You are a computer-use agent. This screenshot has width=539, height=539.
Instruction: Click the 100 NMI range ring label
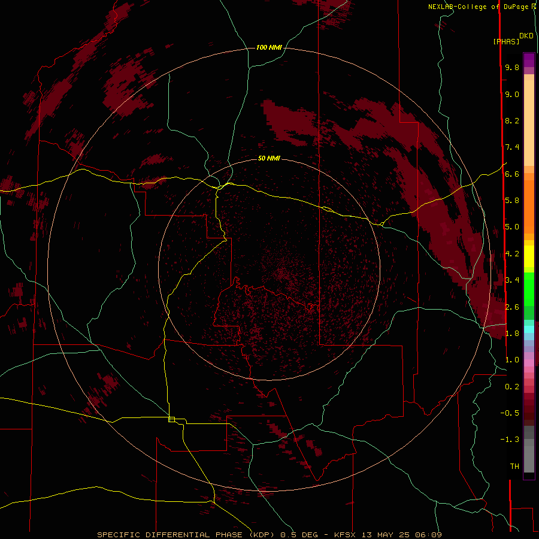coord(269,47)
